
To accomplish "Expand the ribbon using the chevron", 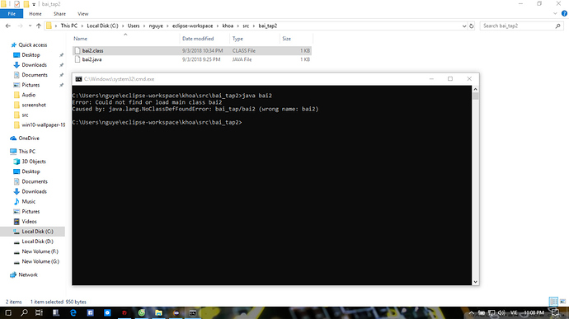I will tap(555, 14).
